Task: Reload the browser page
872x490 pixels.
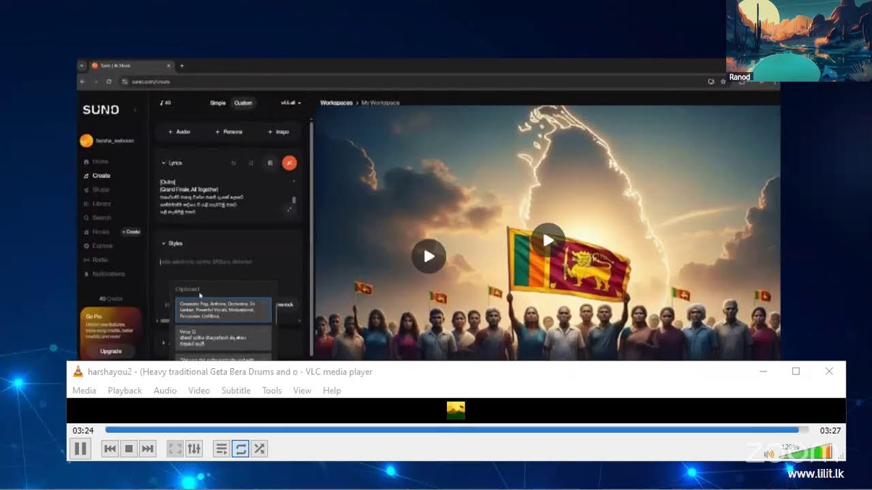Action: click(109, 82)
